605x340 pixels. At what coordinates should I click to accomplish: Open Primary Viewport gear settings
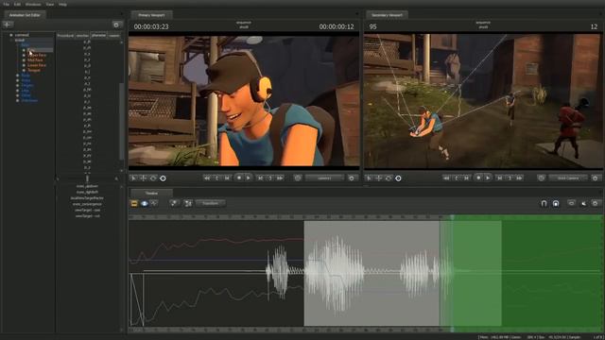pyautogui.click(x=351, y=178)
